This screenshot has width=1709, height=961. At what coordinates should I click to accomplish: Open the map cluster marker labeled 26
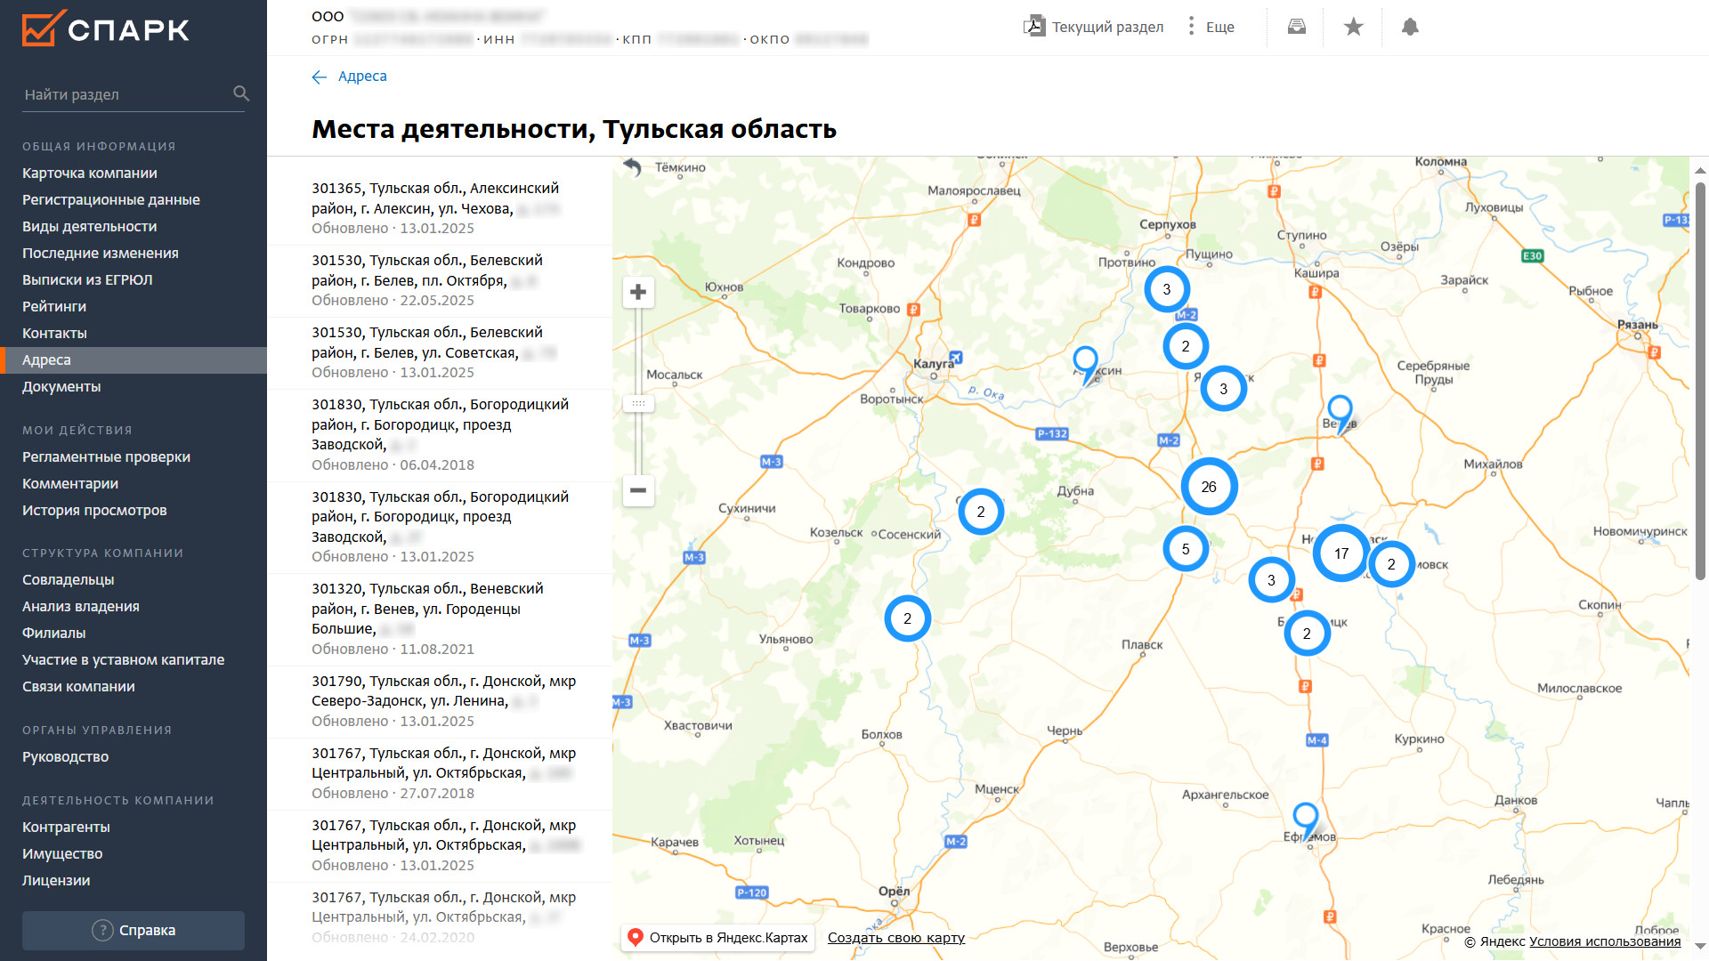1209,487
